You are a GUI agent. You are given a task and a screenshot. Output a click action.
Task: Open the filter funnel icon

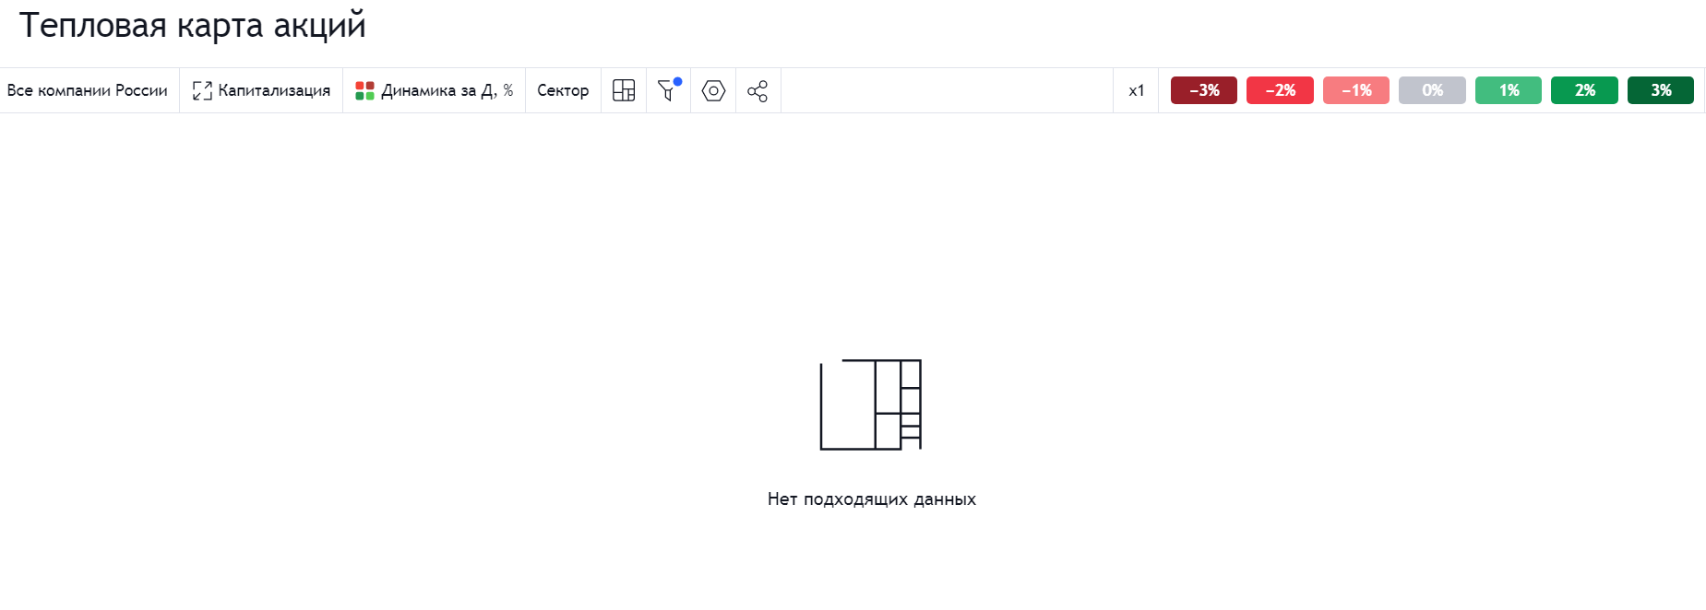pos(668,90)
